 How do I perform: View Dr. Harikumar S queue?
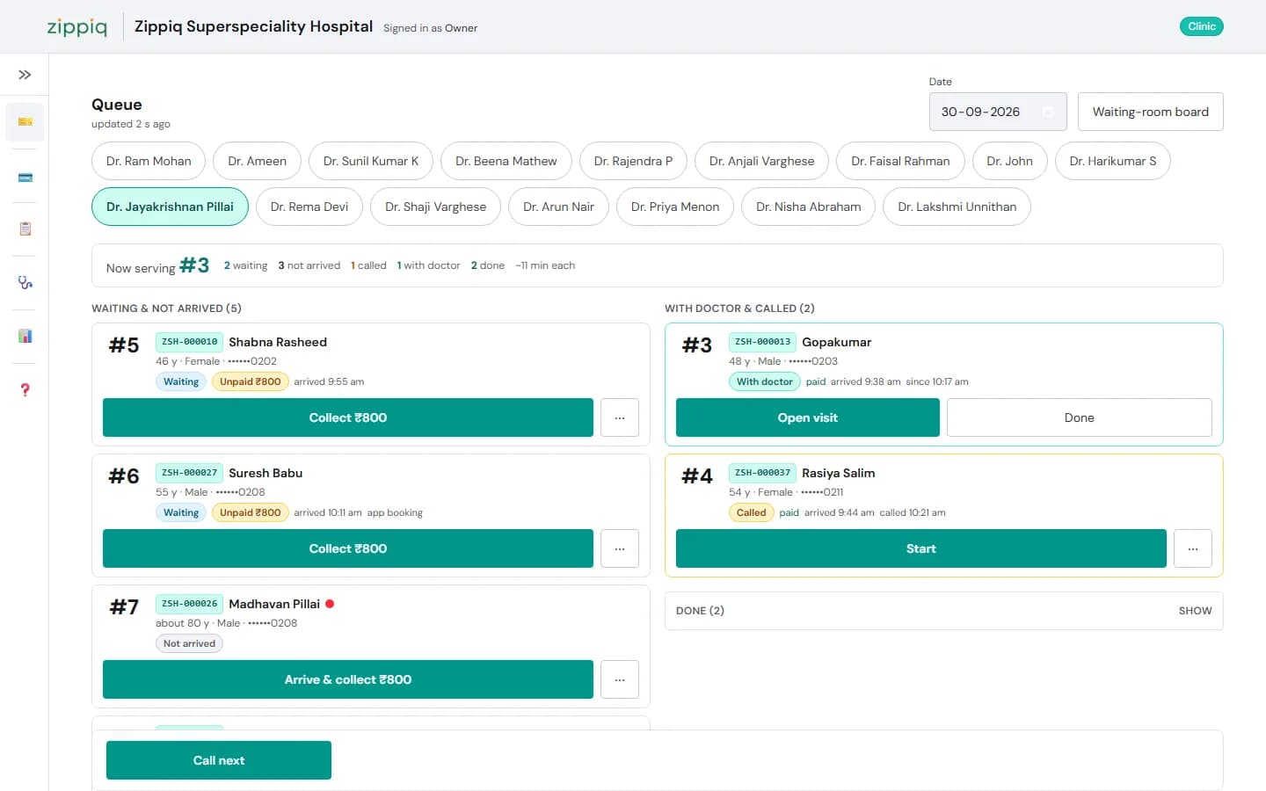tap(1113, 161)
